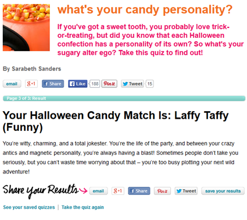The height and width of the screenshot is (220, 247).
Task: Click the Page 3 of 3 progress bar
Action: tap(124, 98)
